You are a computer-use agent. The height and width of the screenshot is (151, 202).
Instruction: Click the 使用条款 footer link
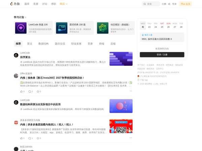[x=170, y=65]
